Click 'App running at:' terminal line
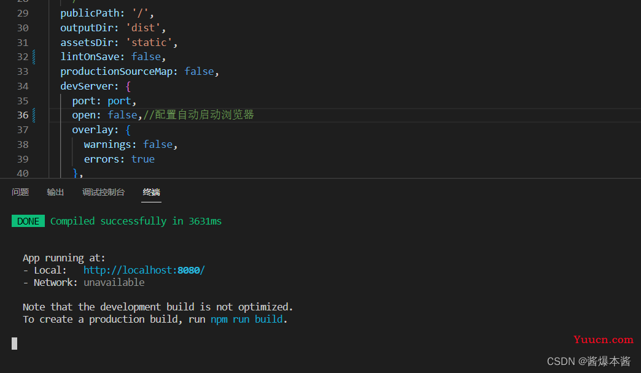The width and height of the screenshot is (641, 373). coord(64,258)
